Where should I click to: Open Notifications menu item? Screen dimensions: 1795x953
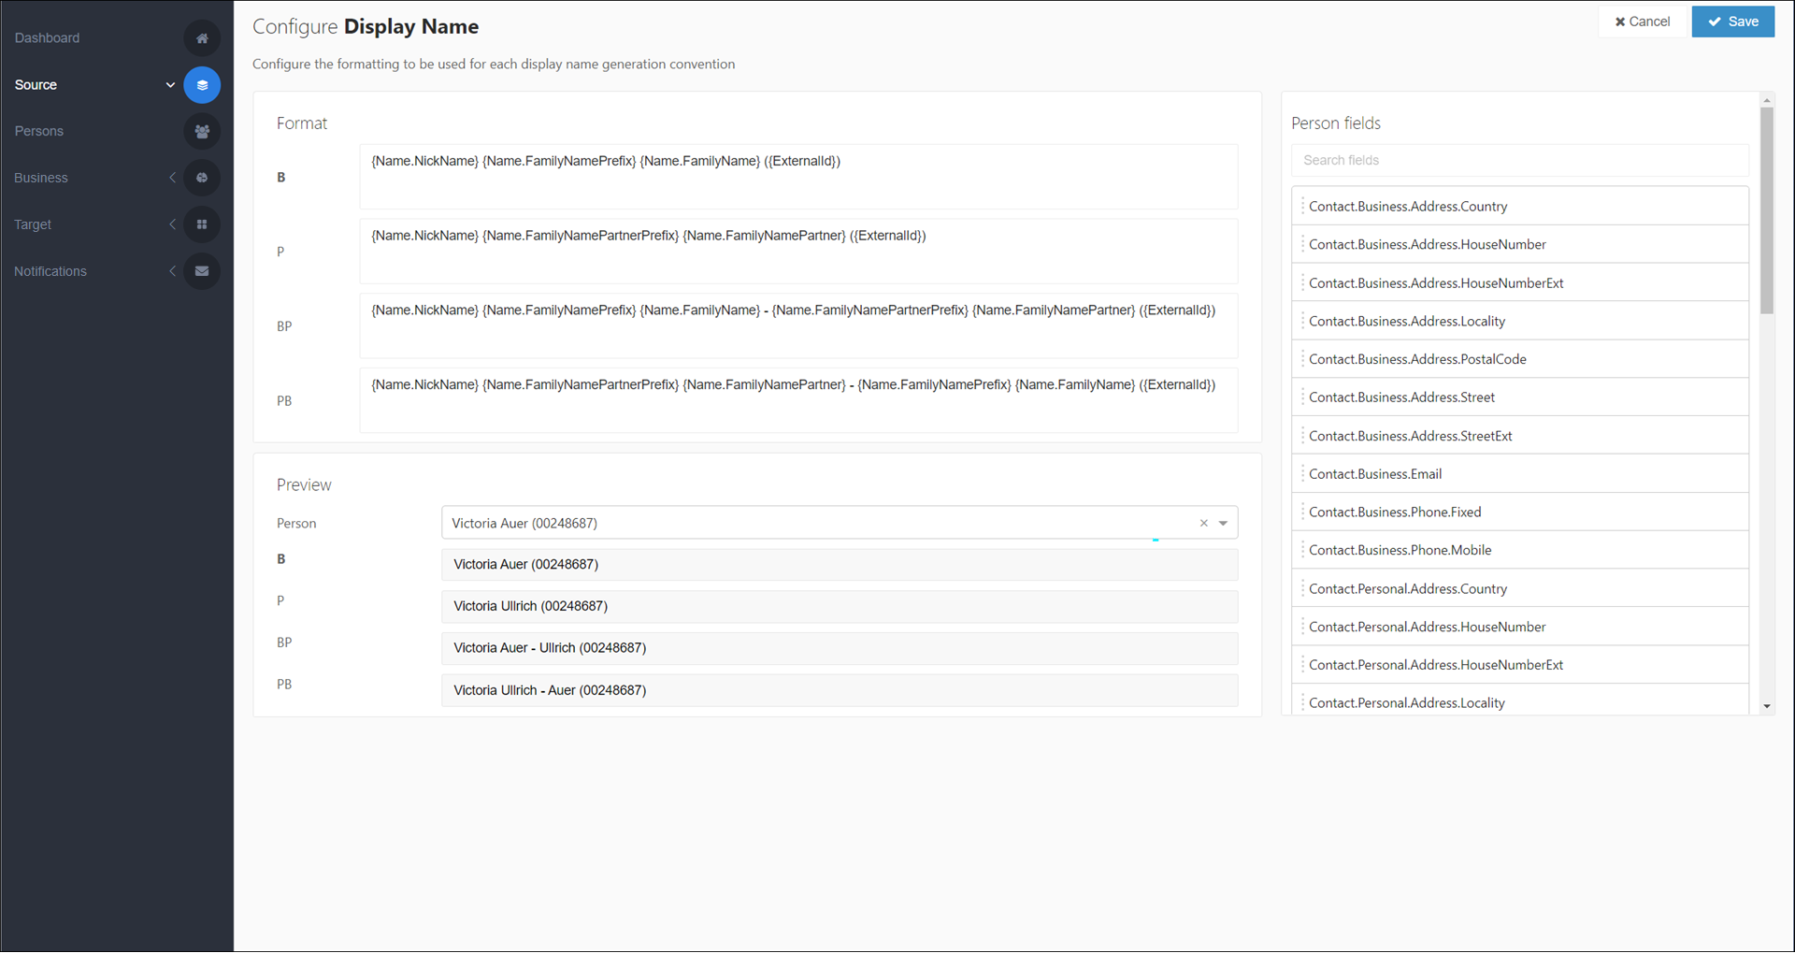pyautogui.click(x=50, y=271)
